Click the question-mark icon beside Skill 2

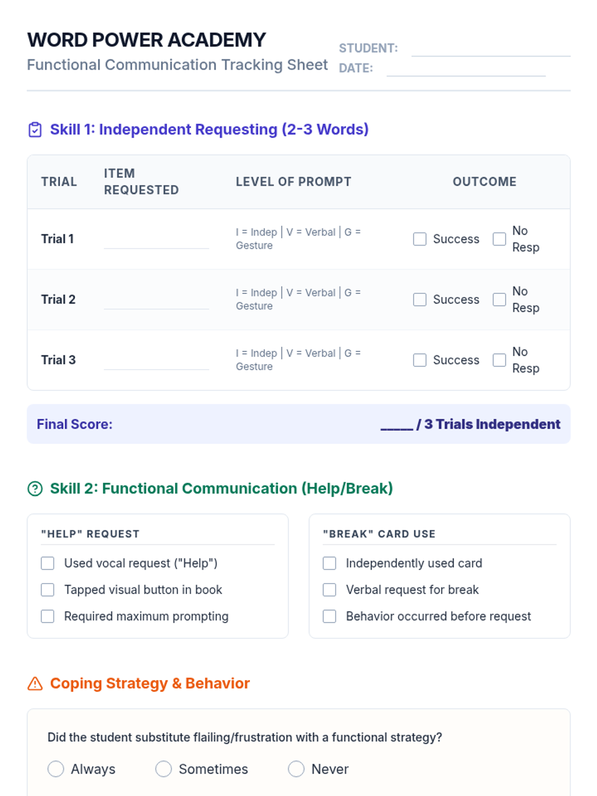pyautogui.click(x=35, y=489)
